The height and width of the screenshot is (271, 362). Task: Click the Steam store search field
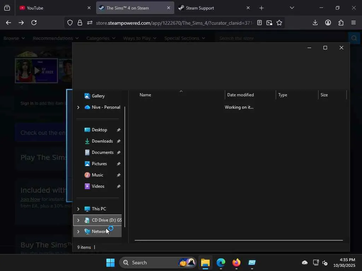pyautogui.click(x=282, y=38)
